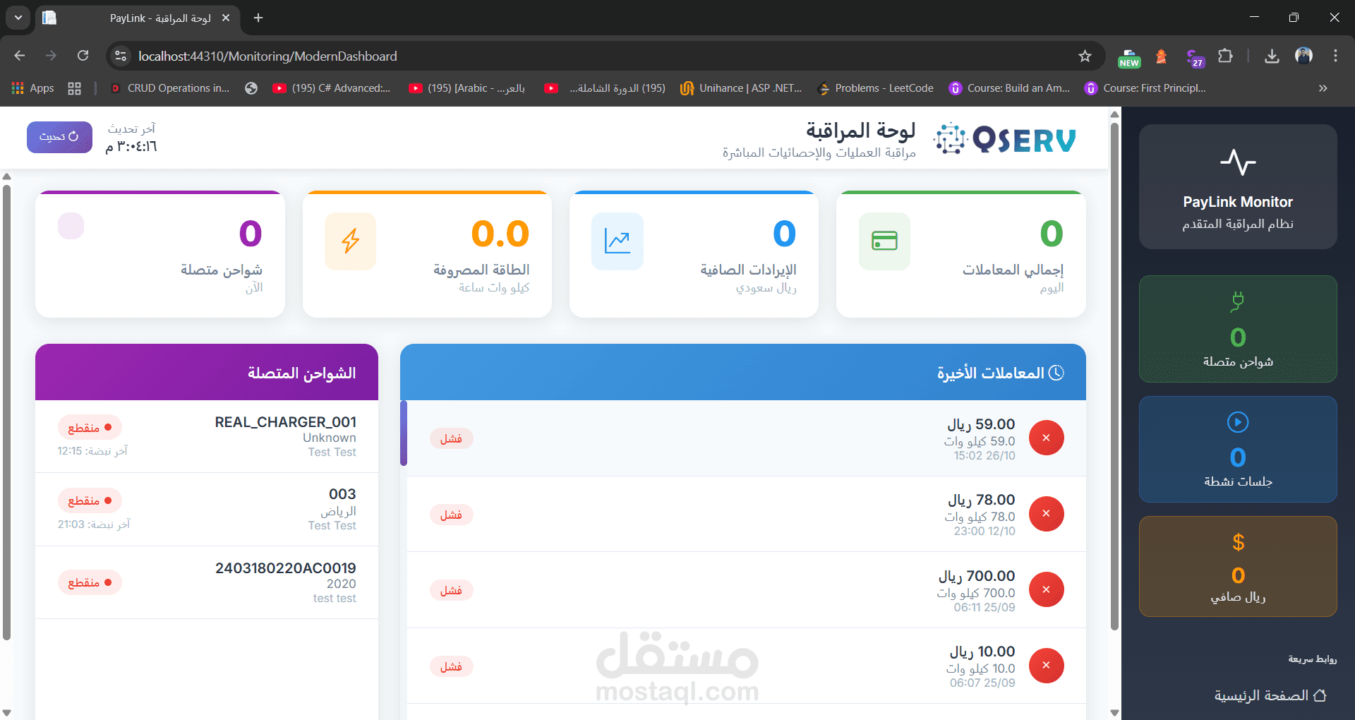The width and height of the screenshot is (1355, 720).
Task: Click red X icon of 59.00 ريال transaction
Action: pos(1047,438)
